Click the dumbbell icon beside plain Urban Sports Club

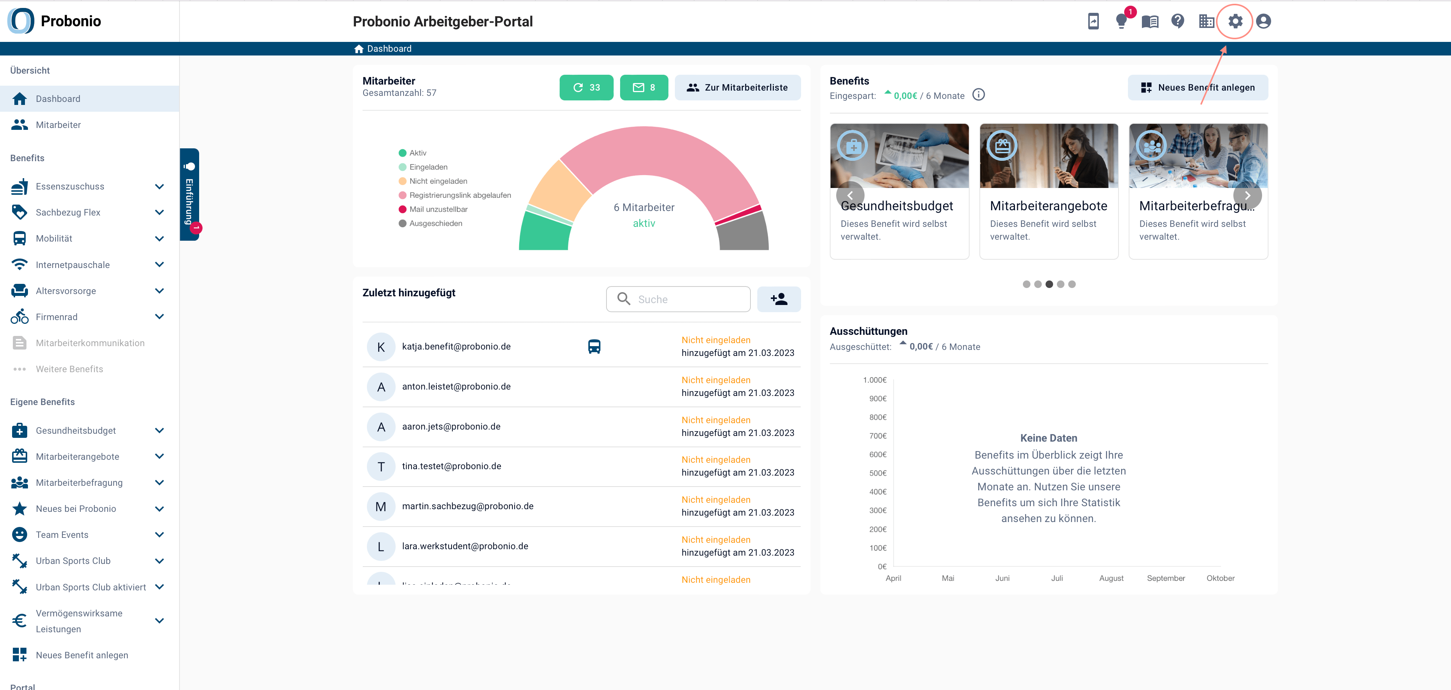[20, 561]
